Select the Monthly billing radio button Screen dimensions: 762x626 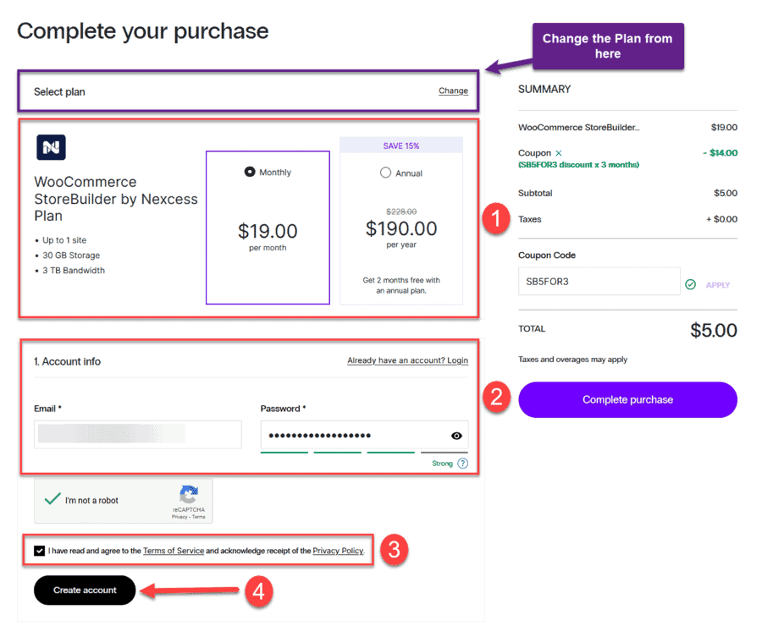250,172
